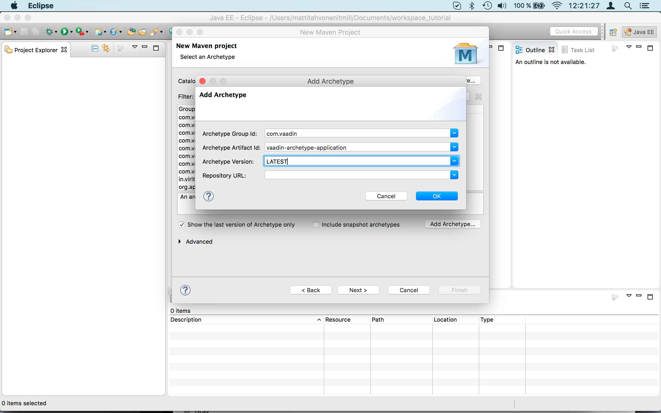The image size is (661, 413).
Task: Click Cancel in Add Archetype dialog
Action: tap(386, 196)
